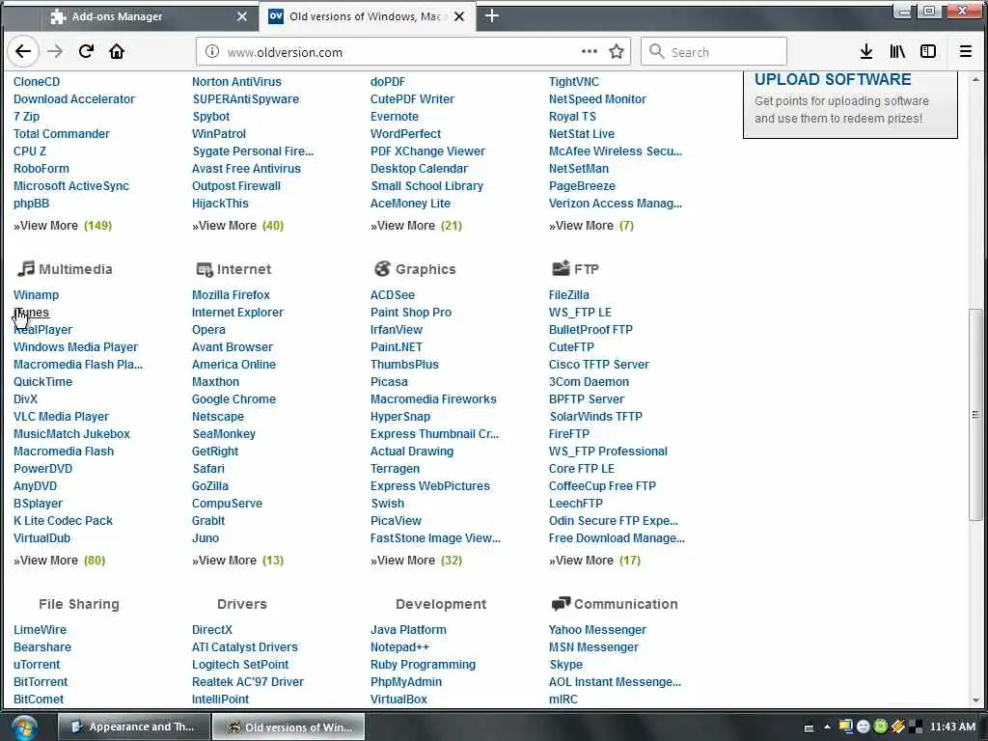
Task: Click the FTP category icon
Action: (561, 269)
